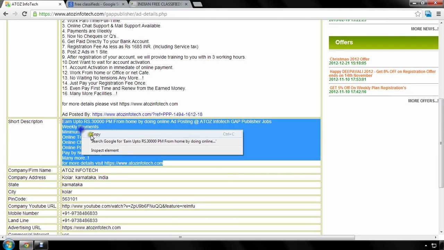Image resolution: width=444 pixels, height=250 pixels.
Task: Open a new tab with the new-tab button
Action: pos(197,4)
